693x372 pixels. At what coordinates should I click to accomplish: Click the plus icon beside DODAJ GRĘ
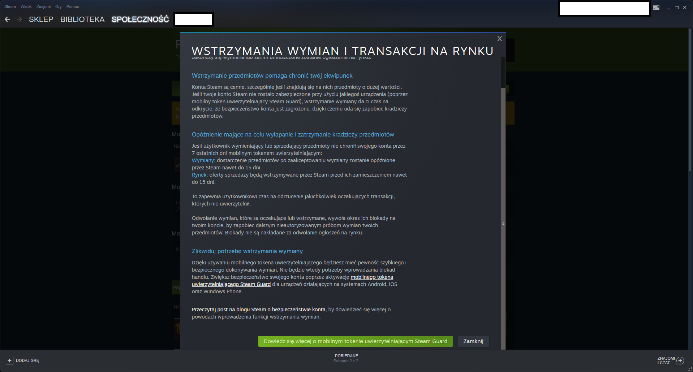point(10,360)
